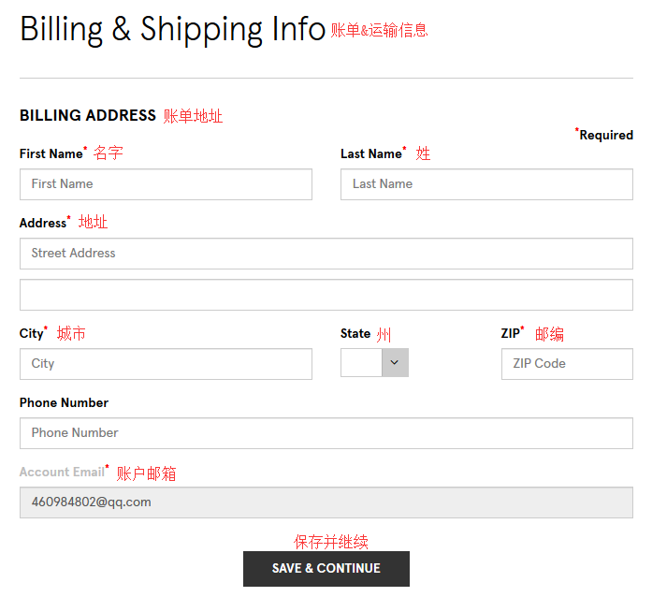Click the Account Email label
Viewport: 652px width, 597px height.
click(x=62, y=472)
